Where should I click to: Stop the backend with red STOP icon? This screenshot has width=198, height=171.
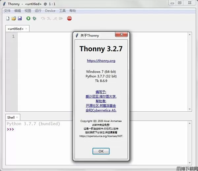69,18
